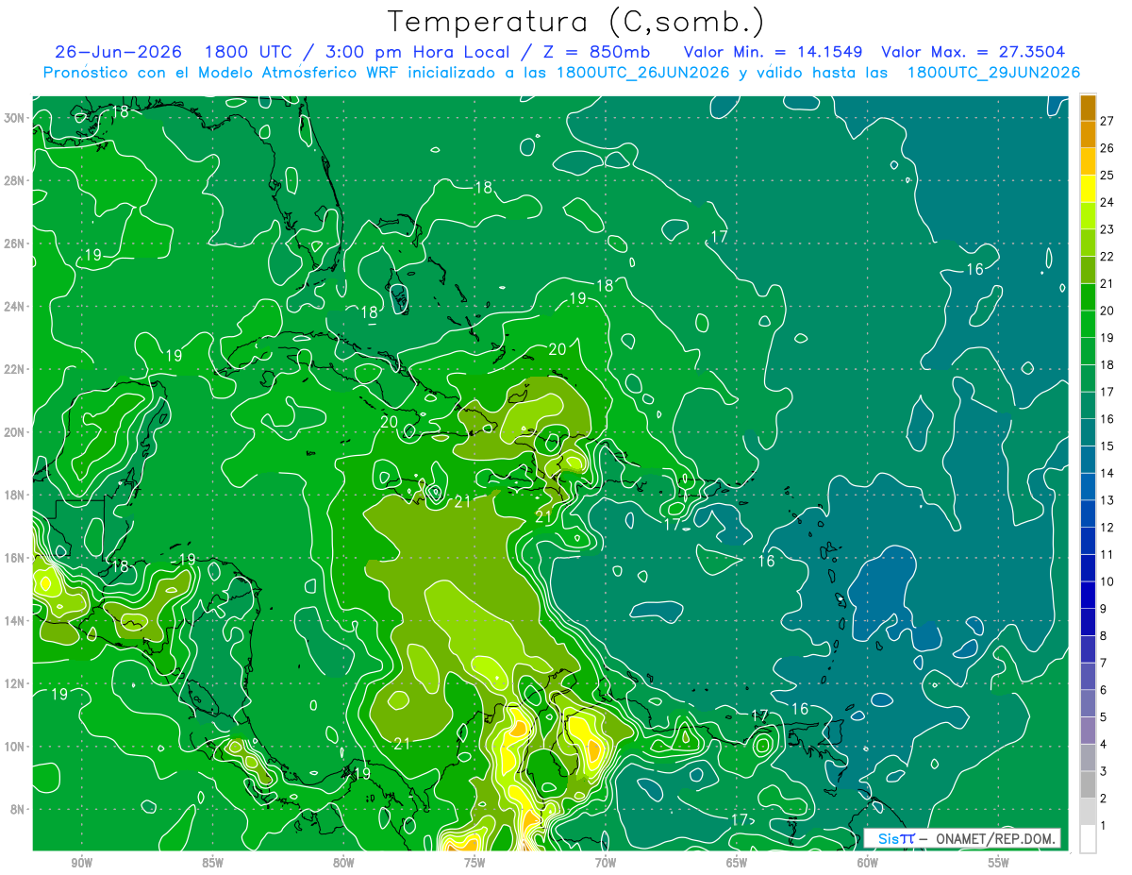Click the 90W longitude axis label
The width and height of the screenshot is (1132, 875).
(81, 863)
